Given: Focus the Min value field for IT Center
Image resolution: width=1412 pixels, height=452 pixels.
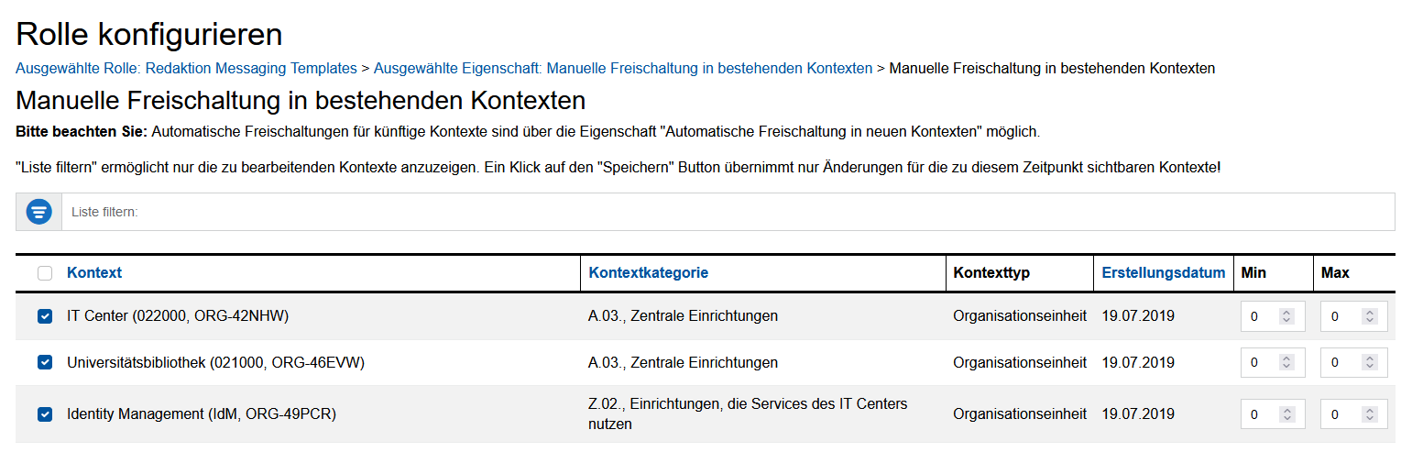Looking at the screenshot, I should point(1260,316).
